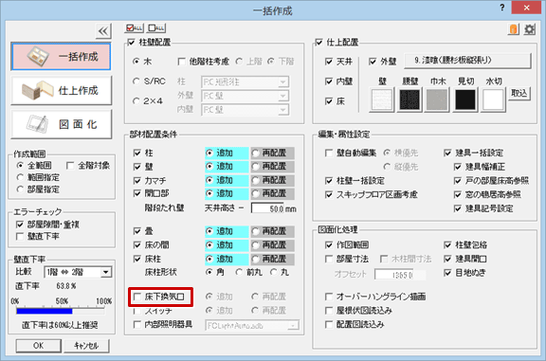The height and width of the screenshot is (361, 546).
Task: Select 追加 for the カマチ row
Action: click(209, 180)
